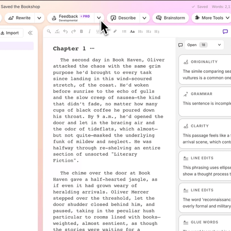Open the search magnifier in the editor toolbar
The height and width of the screenshot is (231, 231).
pyautogui.click(x=49, y=31)
